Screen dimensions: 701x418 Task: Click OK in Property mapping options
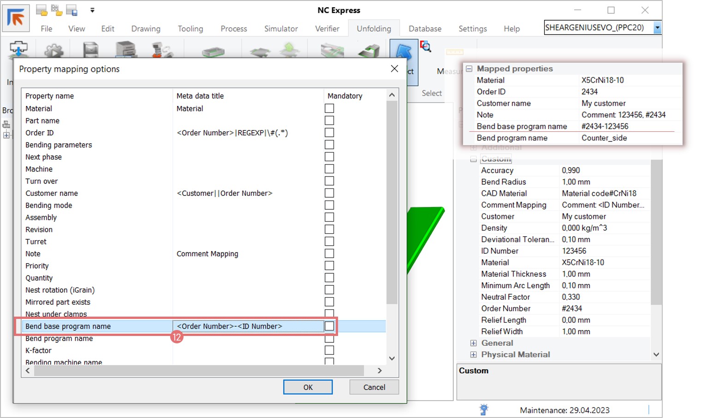click(308, 387)
